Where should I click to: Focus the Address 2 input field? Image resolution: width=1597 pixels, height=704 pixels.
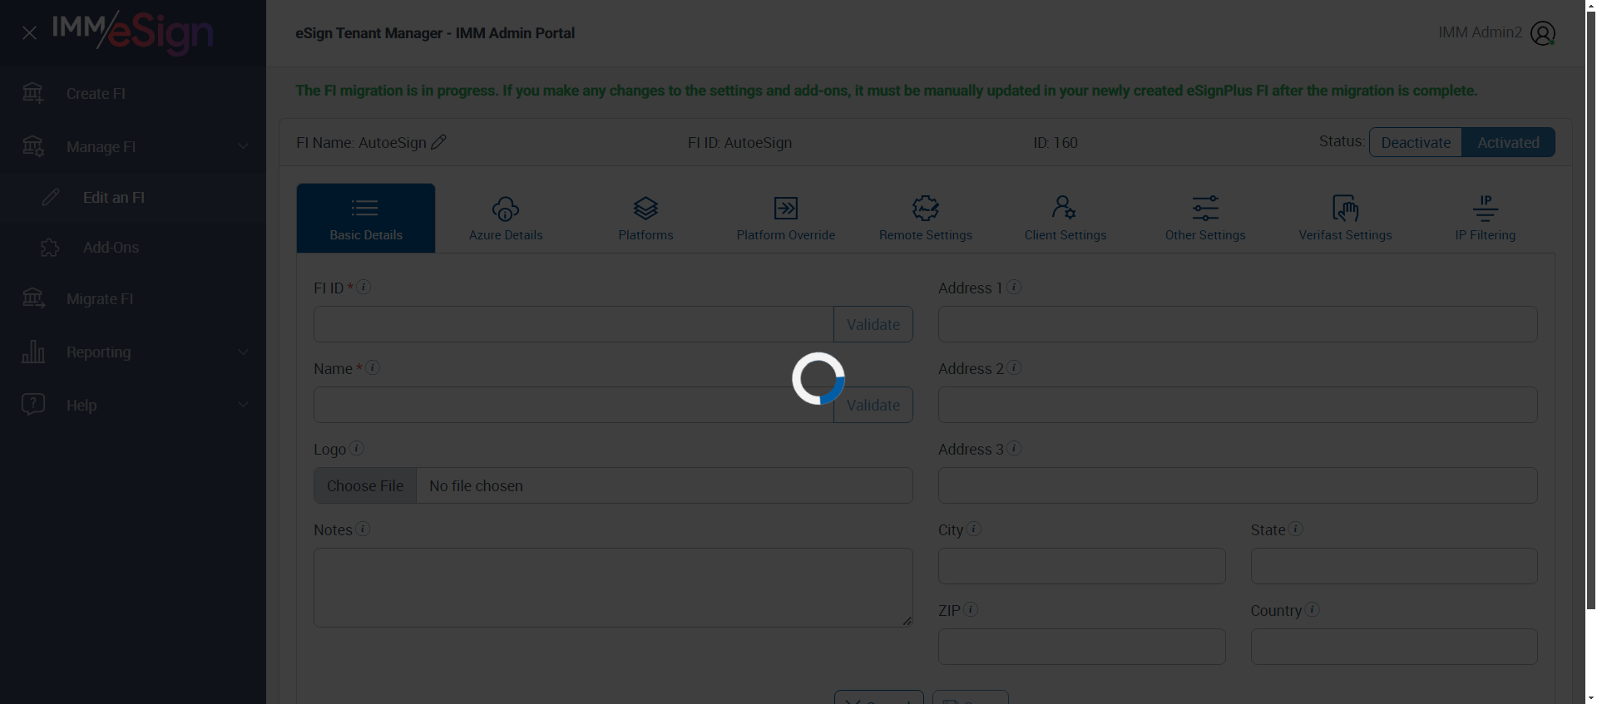coord(1238,405)
